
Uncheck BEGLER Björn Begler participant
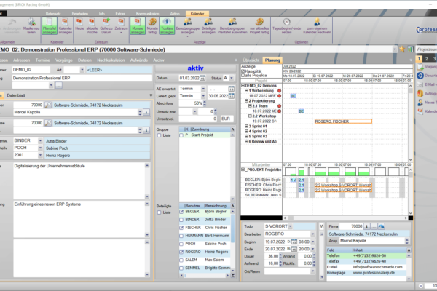181,212
